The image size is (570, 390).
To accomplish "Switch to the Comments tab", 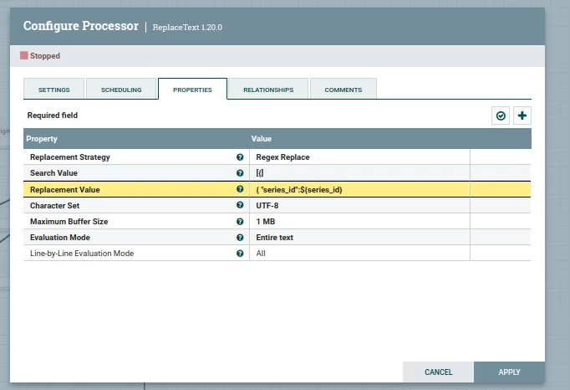I will 344,89.
